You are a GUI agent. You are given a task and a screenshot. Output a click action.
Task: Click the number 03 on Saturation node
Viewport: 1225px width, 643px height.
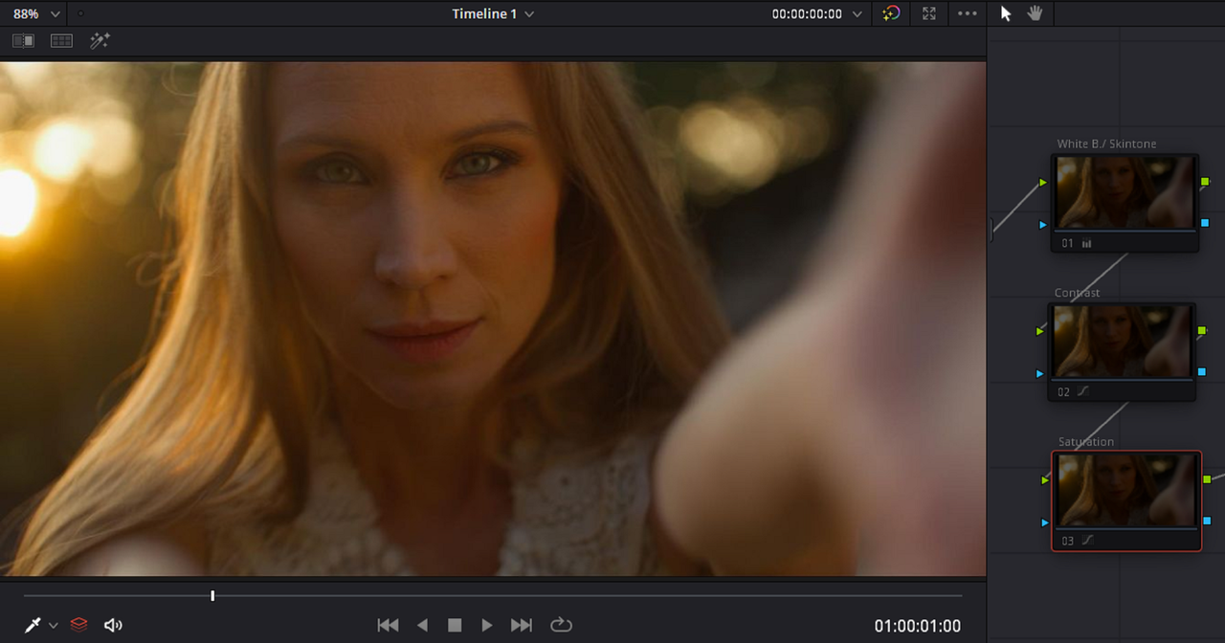[x=1068, y=541]
